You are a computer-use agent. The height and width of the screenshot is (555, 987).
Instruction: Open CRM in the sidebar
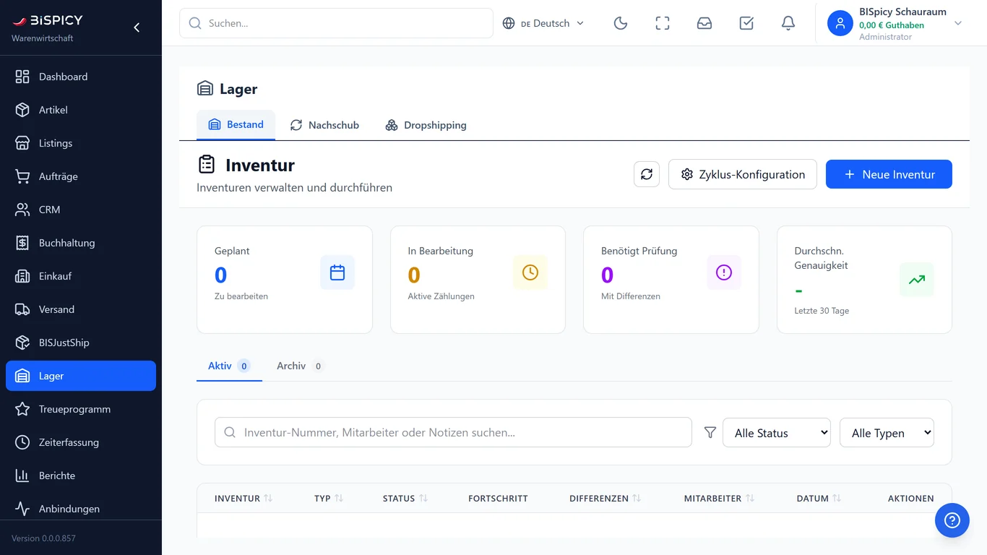[x=81, y=210]
